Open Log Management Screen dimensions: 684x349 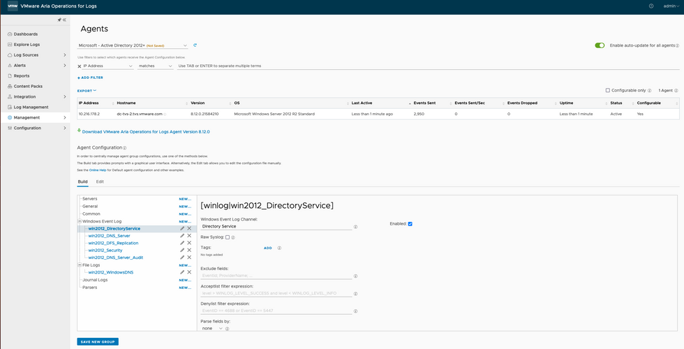click(x=31, y=107)
